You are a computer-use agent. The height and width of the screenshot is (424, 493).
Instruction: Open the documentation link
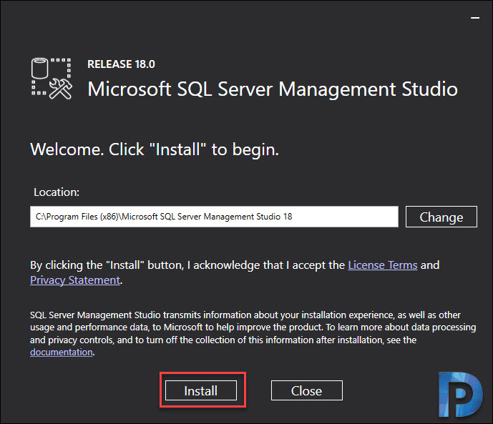coord(62,352)
